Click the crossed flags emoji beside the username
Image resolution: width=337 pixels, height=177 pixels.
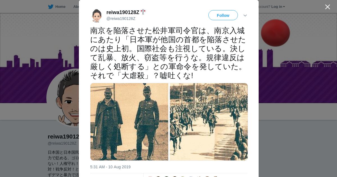[x=143, y=12]
